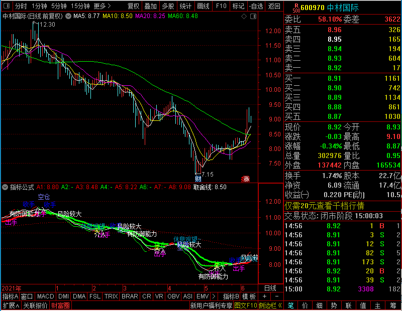Open the 复权 adjustment option
Image resolution: width=402 pixels, height=311 pixels.
133,6
